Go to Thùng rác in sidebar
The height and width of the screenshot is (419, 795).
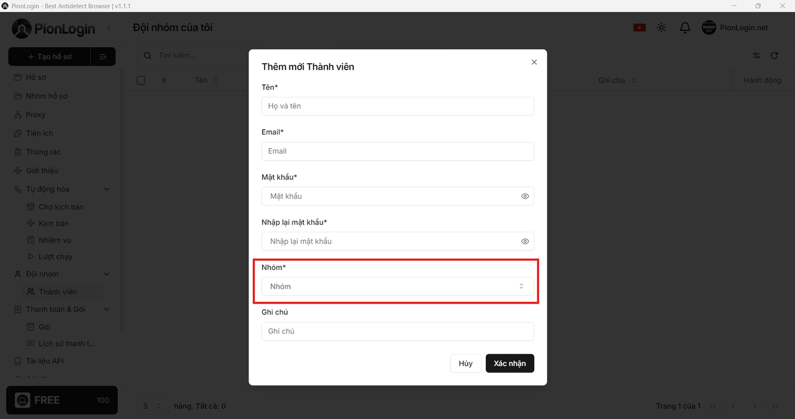pyautogui.click(x=43, y=152)
